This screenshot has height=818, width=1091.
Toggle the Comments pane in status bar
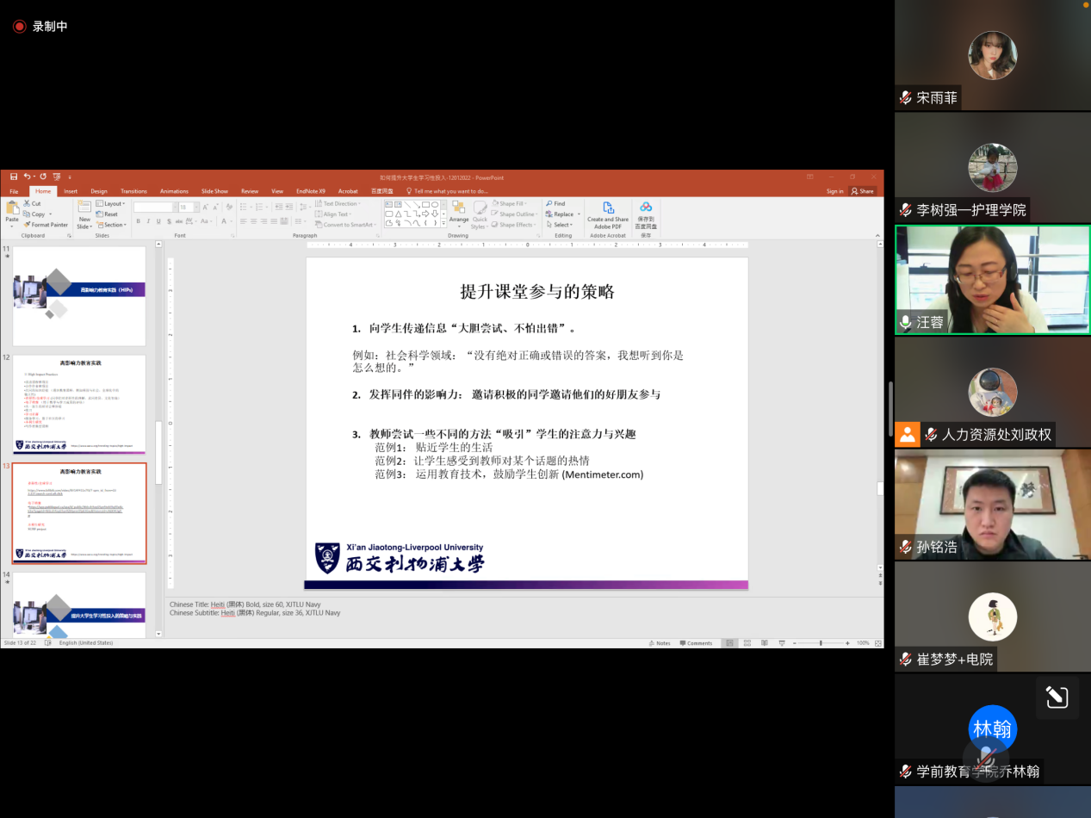pyautogui.click(x=696, y=643)
